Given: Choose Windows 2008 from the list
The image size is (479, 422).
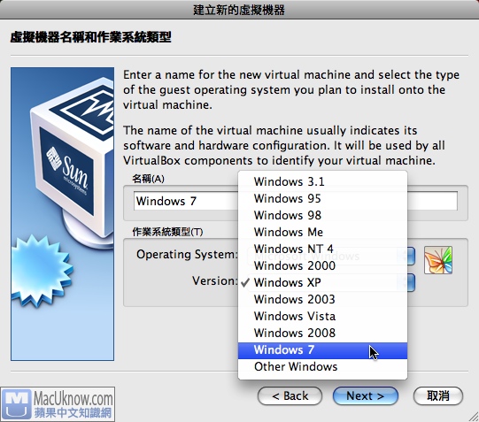Looking at the screenshot, I should (x=322, y=333).
